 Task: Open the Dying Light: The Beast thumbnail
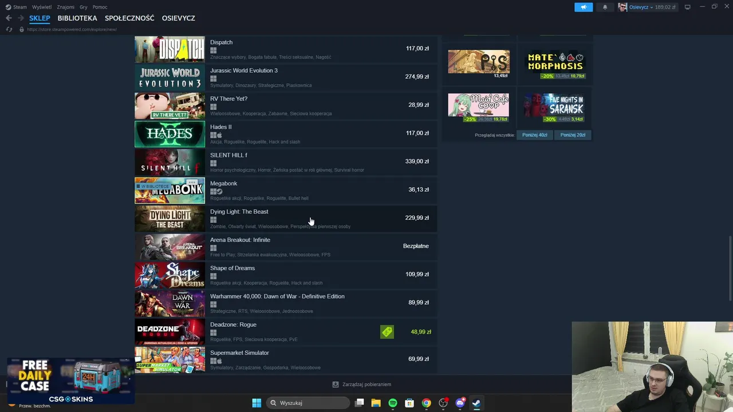(170, 219)
